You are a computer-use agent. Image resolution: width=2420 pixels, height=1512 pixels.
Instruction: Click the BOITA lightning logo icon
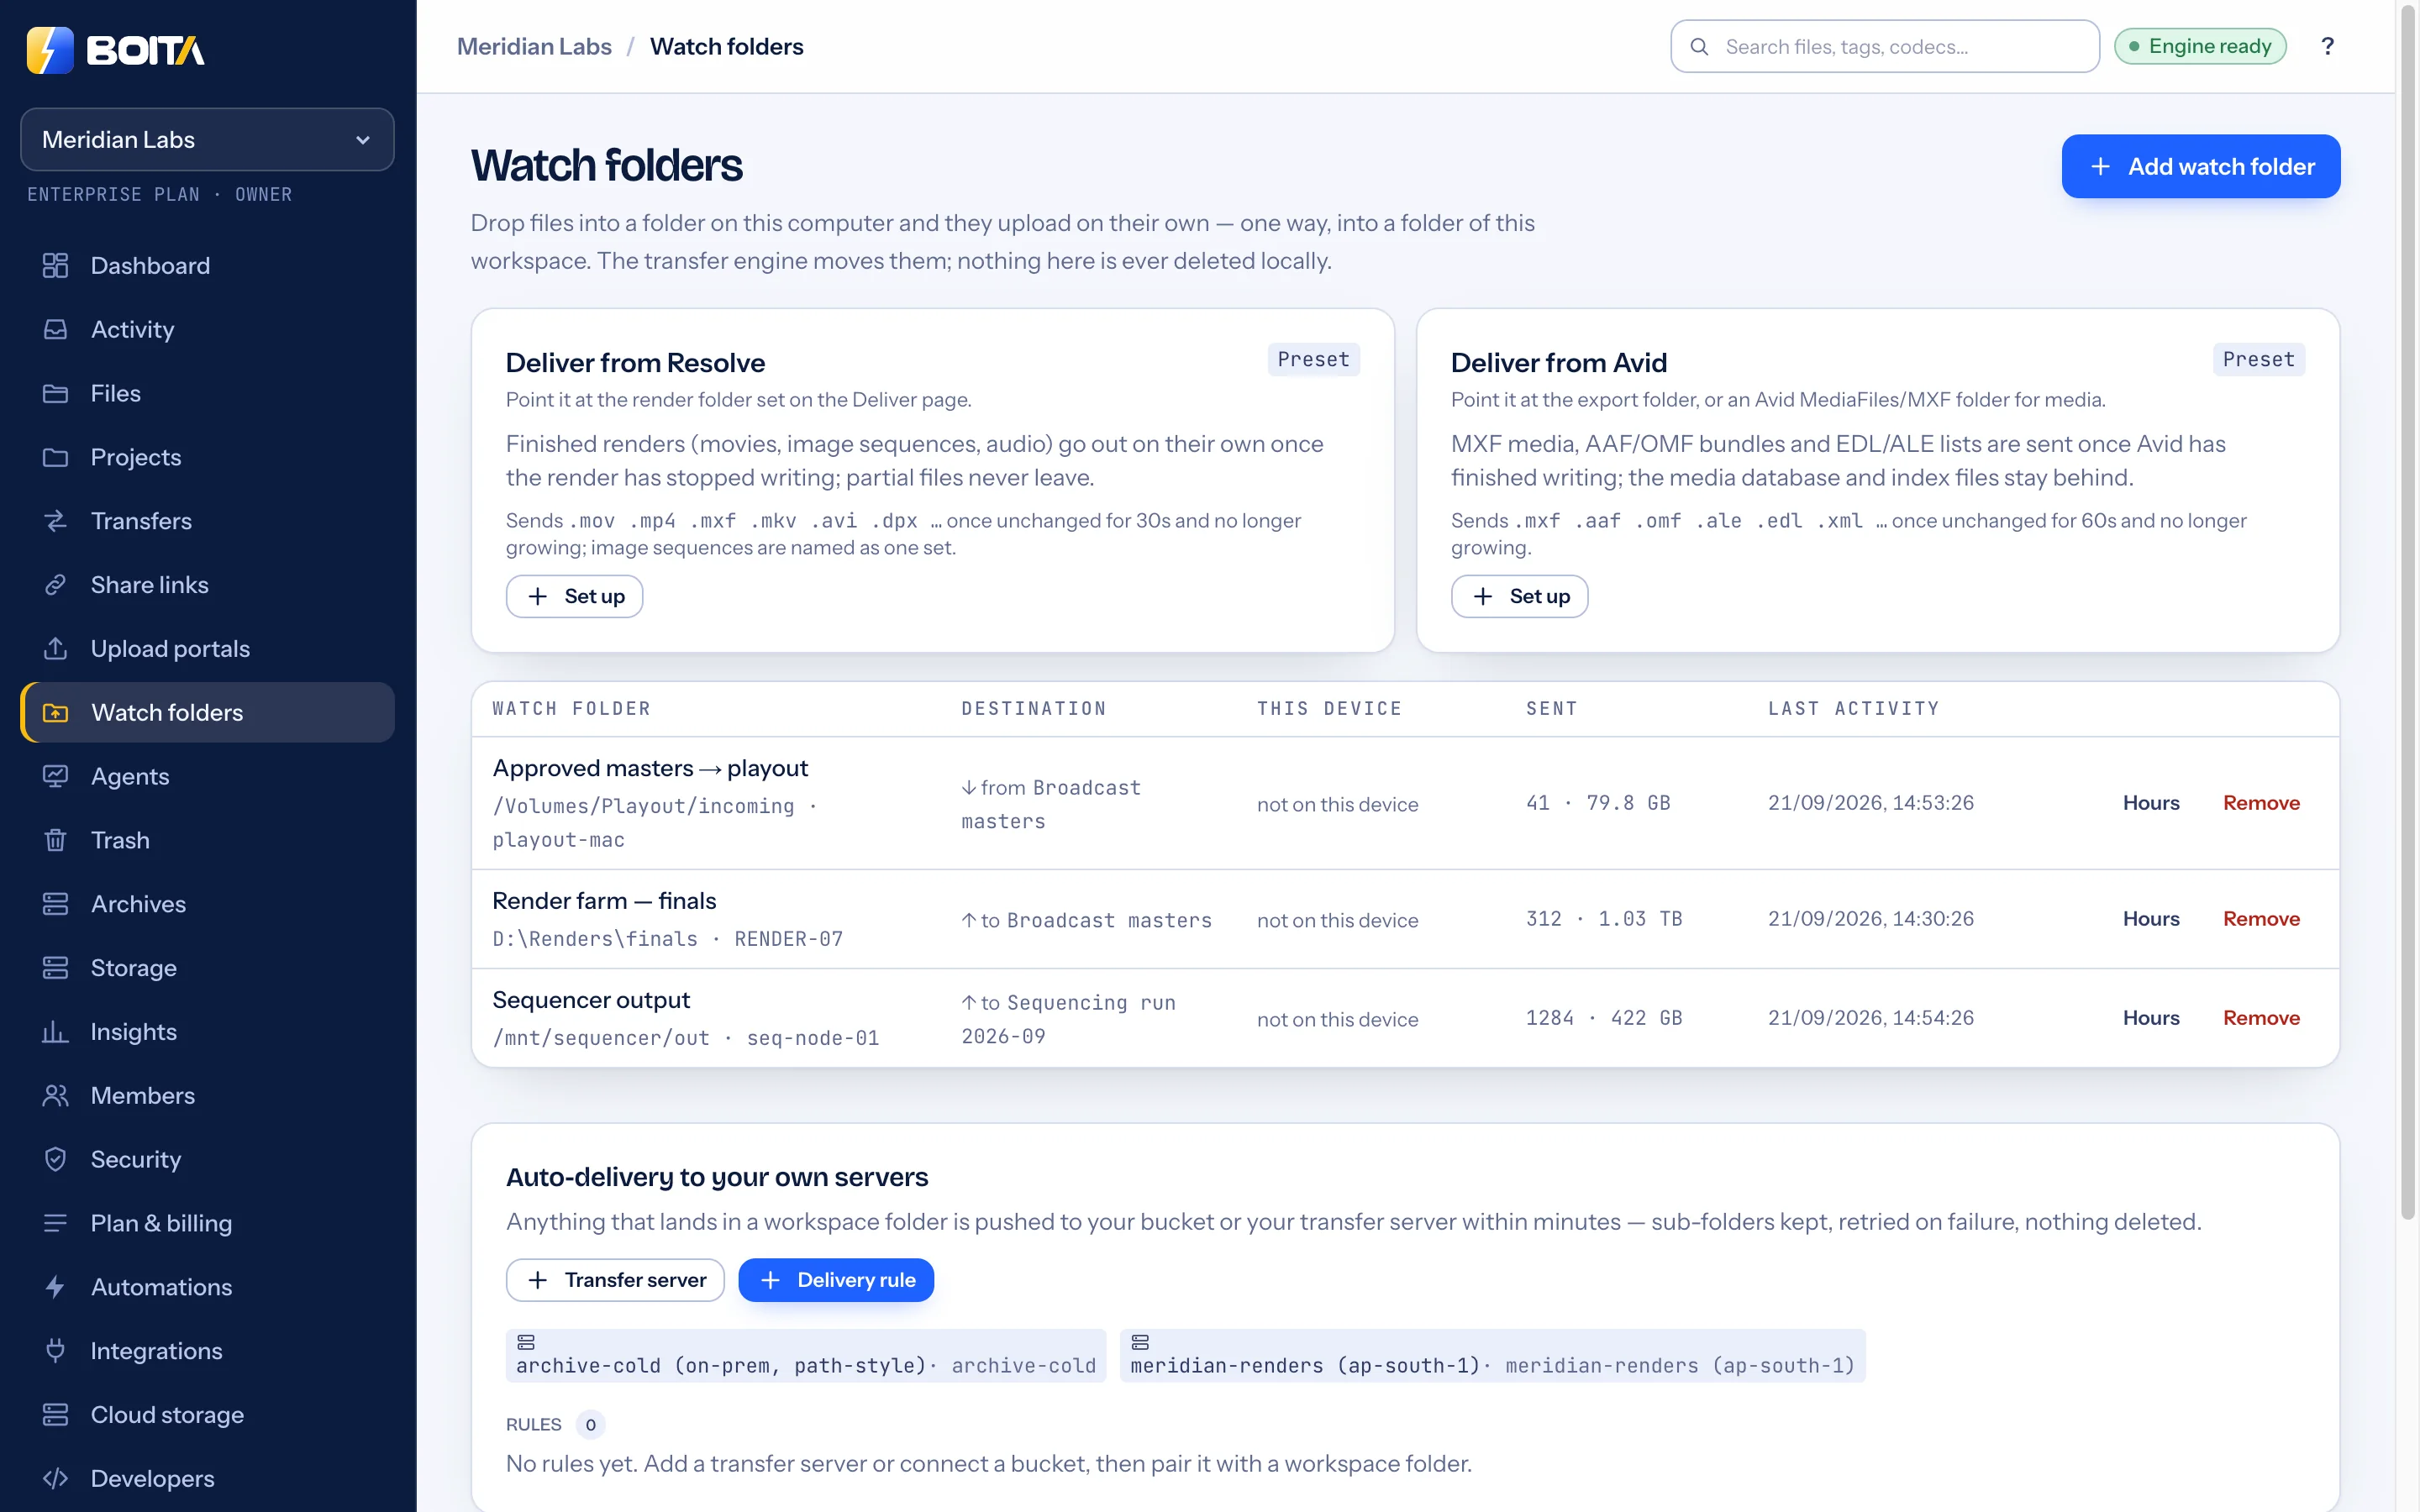pos(50,50)
